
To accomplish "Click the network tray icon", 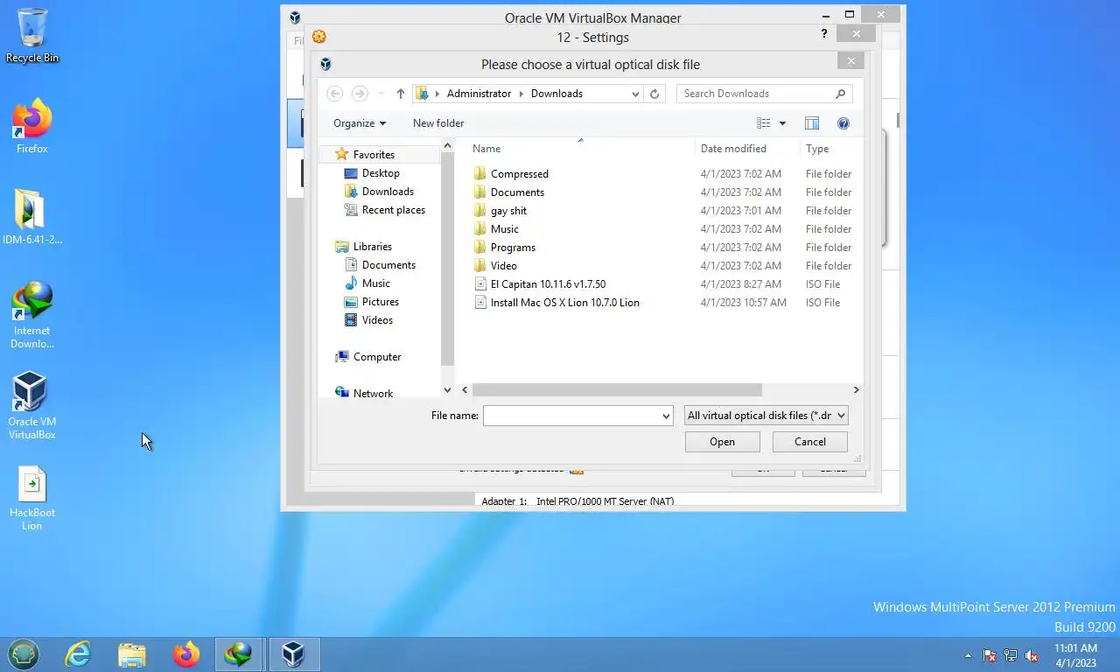I will coord(1011,654).
